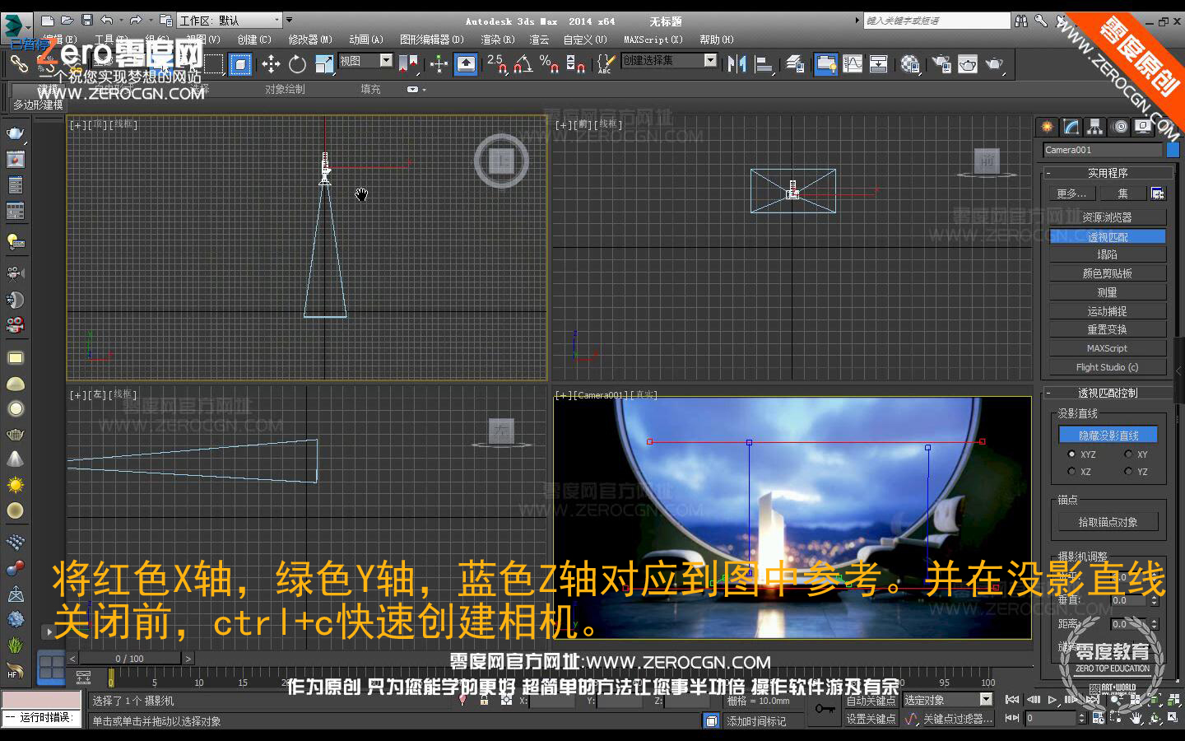Open the Curve Editor
Screen dimensions: 1185x741
click(x=853, y=64)
